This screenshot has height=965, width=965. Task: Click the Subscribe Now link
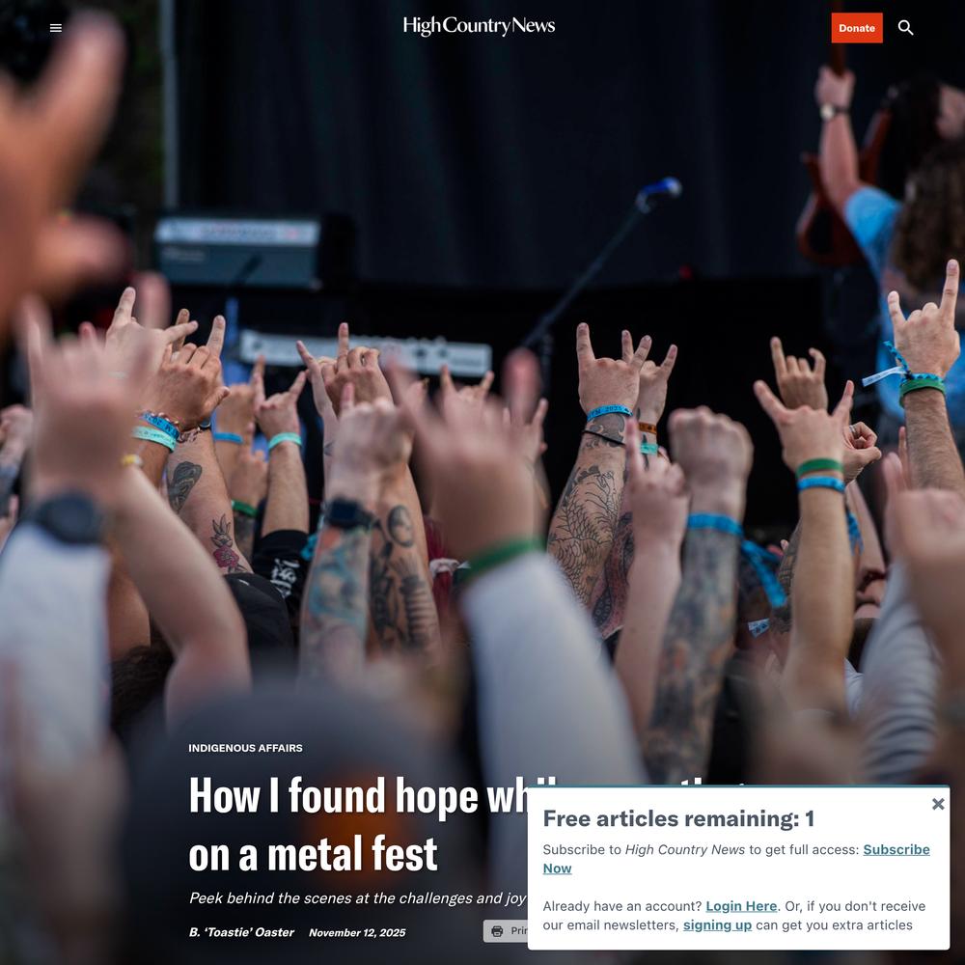(x=736, y=859)
